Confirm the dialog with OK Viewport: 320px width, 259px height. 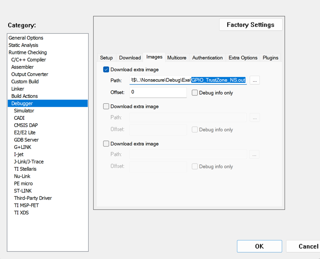(x=259, y=246)
